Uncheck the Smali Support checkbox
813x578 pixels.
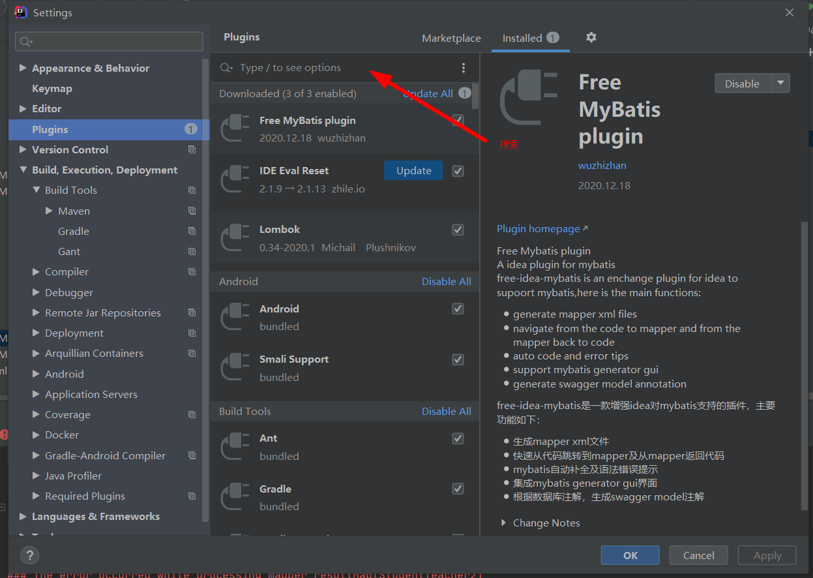click(x=458, y=359)
